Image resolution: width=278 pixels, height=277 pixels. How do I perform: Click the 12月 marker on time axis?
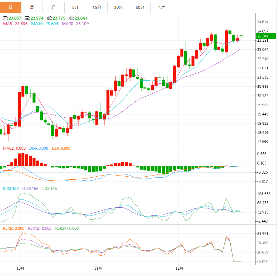pos(180,268)
